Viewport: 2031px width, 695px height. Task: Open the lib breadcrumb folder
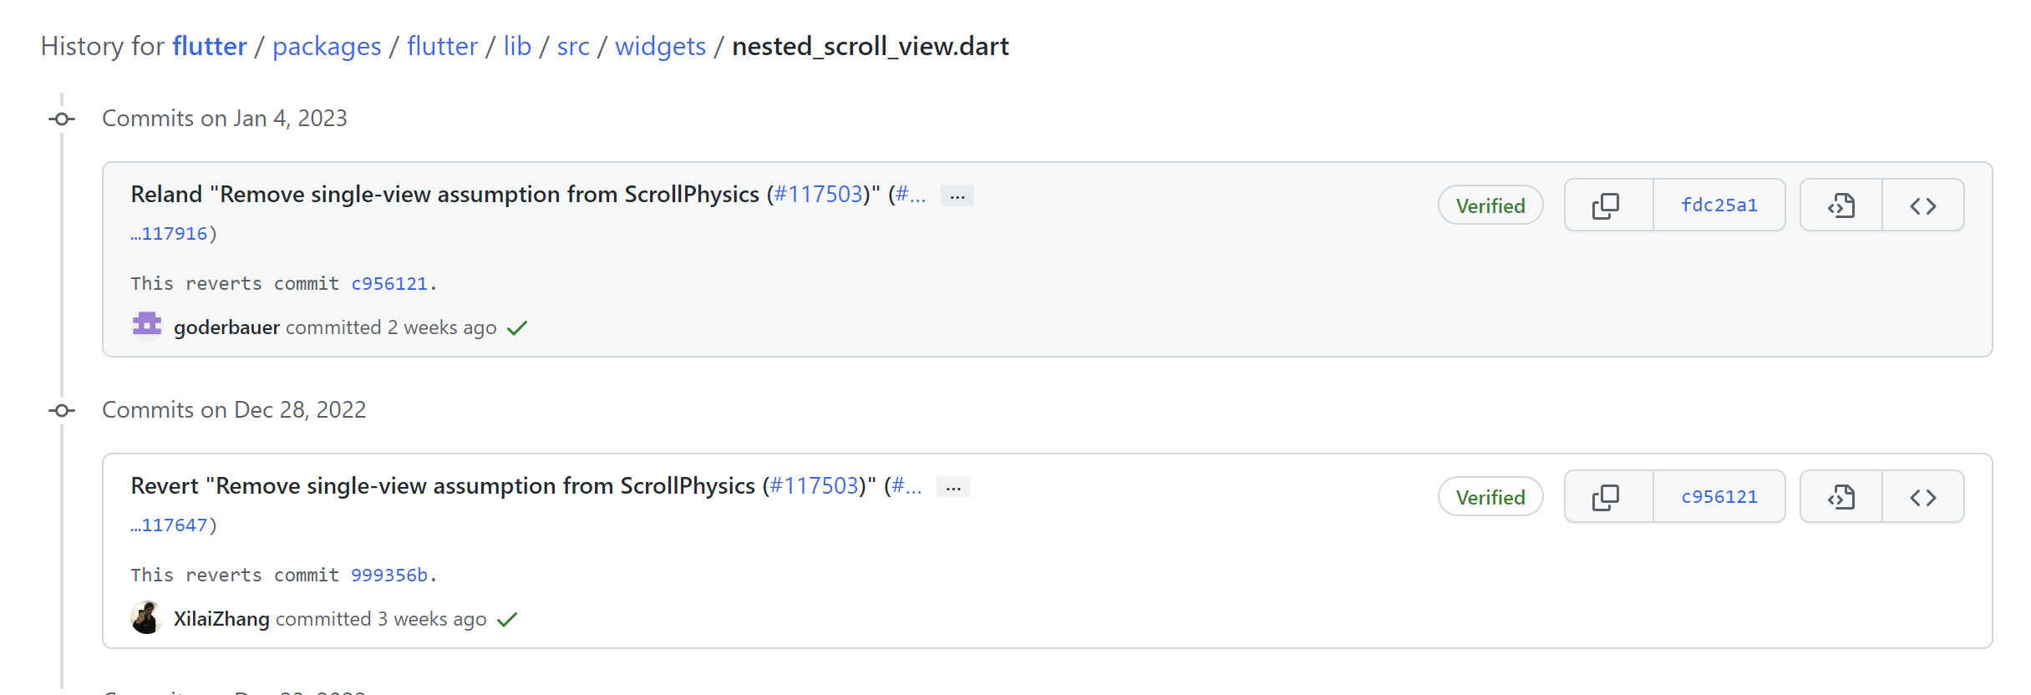point(517,46)
